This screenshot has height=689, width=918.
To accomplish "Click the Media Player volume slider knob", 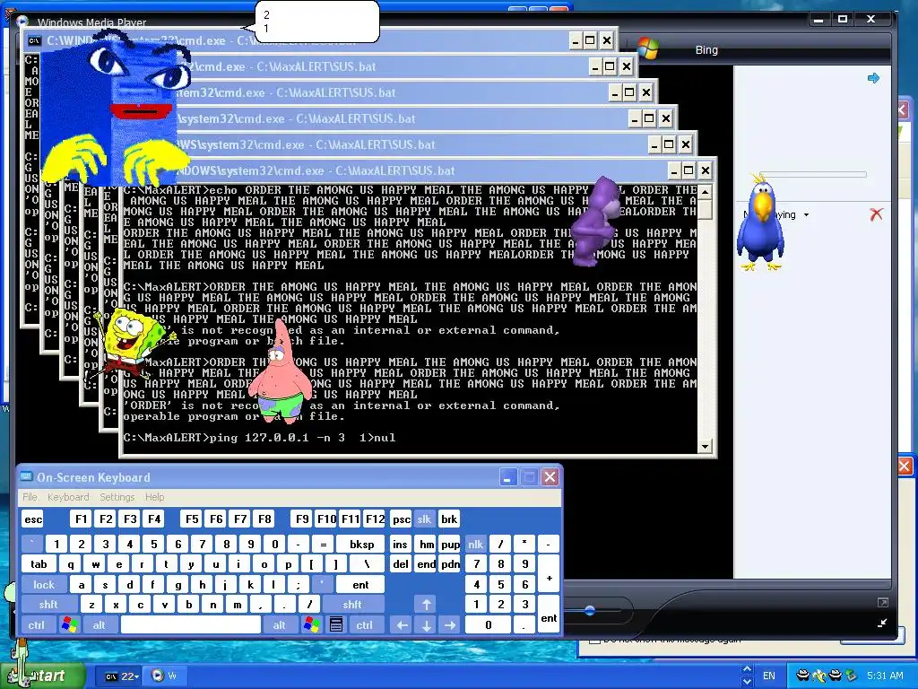I will (590, 610).
